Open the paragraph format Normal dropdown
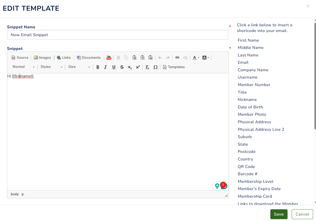The image size is (316, 221). (23, 67)
